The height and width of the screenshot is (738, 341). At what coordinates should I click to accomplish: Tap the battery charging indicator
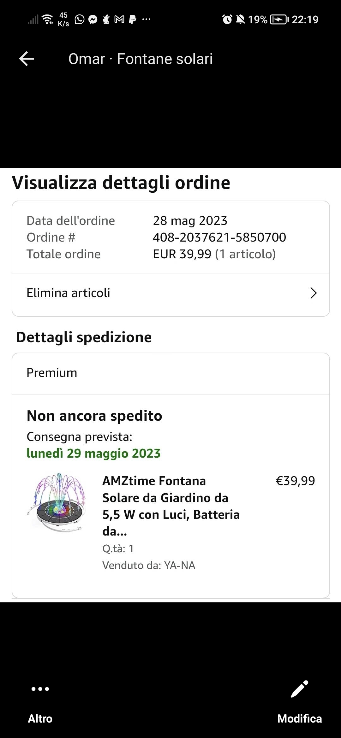coord(279,20)
